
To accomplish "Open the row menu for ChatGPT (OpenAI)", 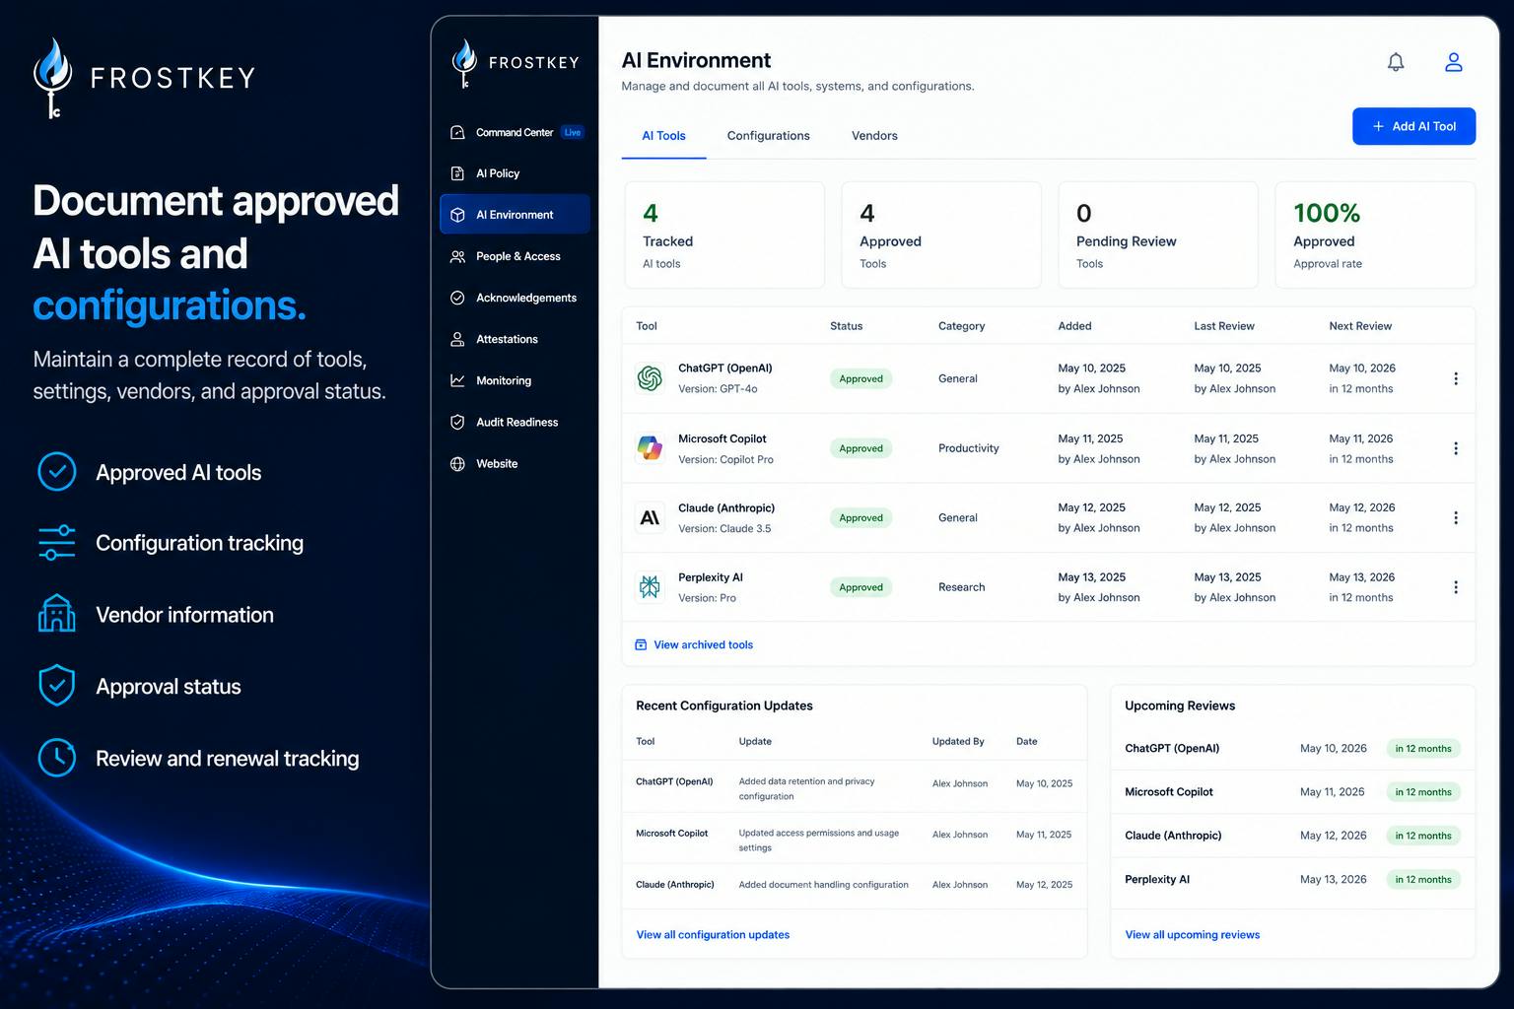I will (1456, 378).
